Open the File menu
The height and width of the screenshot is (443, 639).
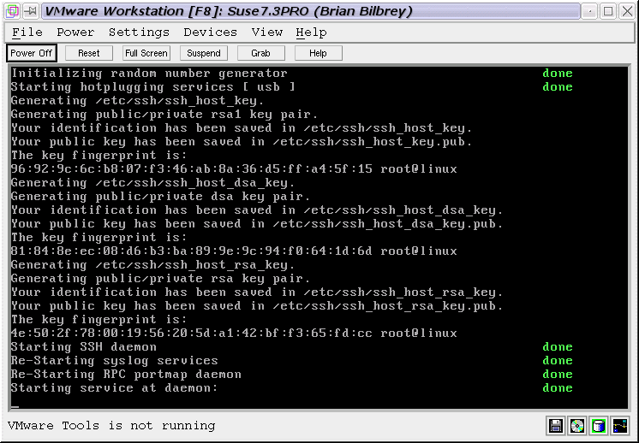click(x=27, y=32)
